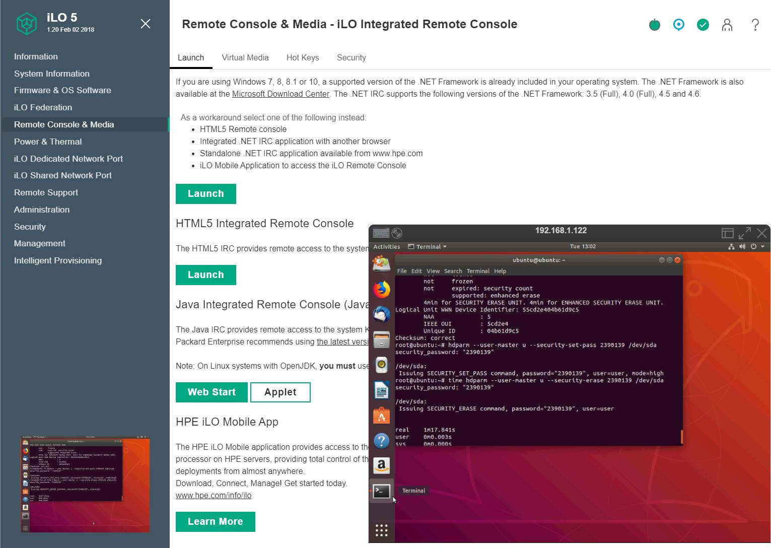The image size is (771, 548).
Task: Click the Web Start button
Action: pos(212,392)
